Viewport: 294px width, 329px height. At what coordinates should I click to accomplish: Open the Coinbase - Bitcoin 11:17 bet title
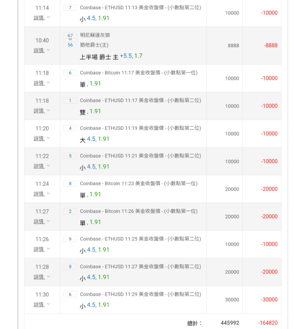[x=138, y=73]
